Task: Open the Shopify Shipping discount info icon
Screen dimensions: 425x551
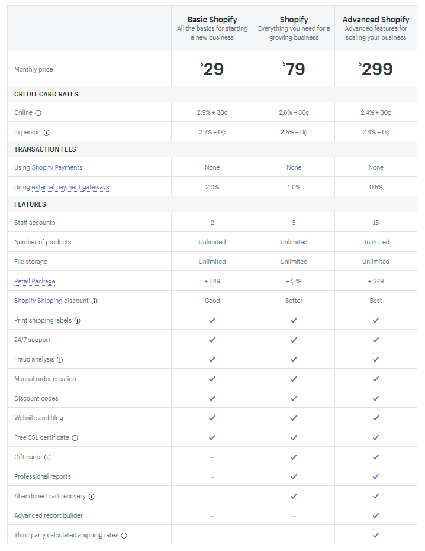Action: [x=94, y=301]
